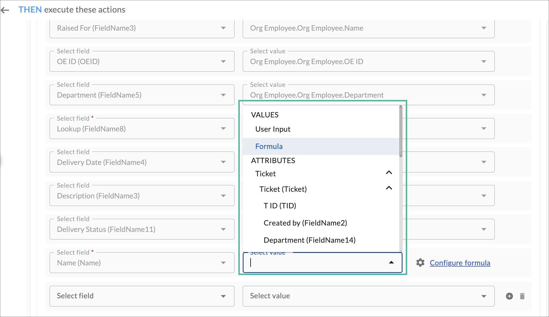The width and height of the screenshot is (549, 317).
Task: Expand the Lookup (FieldName8) field dropdown
Action: tap(142, 129)
